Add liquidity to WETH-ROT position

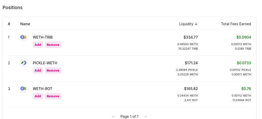38,96
